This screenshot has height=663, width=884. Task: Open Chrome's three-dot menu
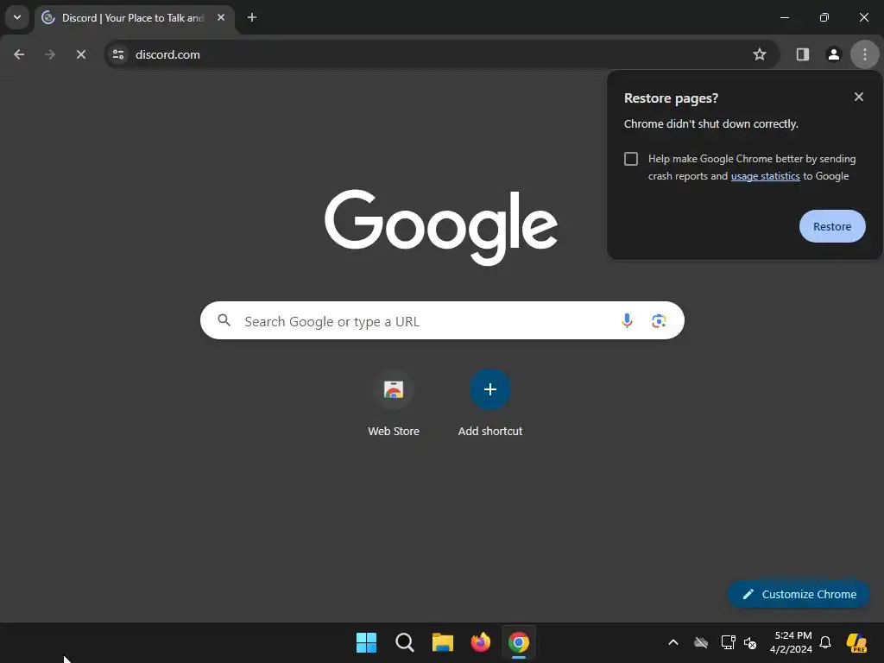(865, 54)
